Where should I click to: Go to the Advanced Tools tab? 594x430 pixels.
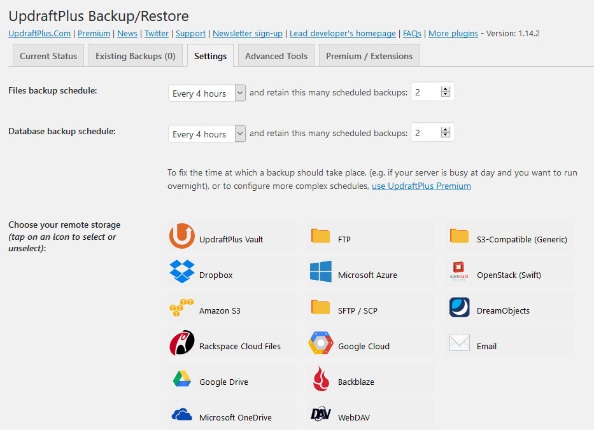276,55
